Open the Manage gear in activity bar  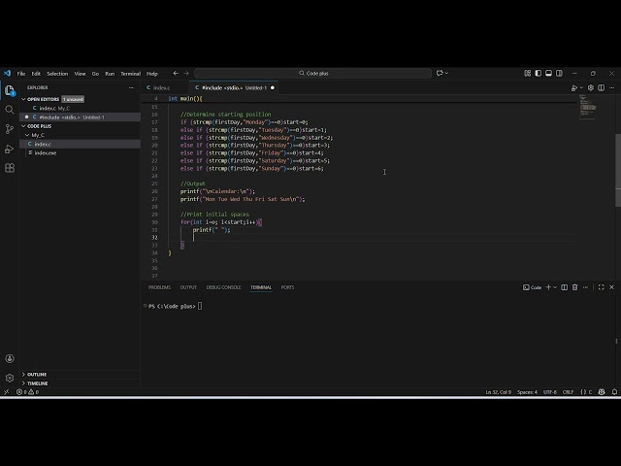(x=10, y=378)
